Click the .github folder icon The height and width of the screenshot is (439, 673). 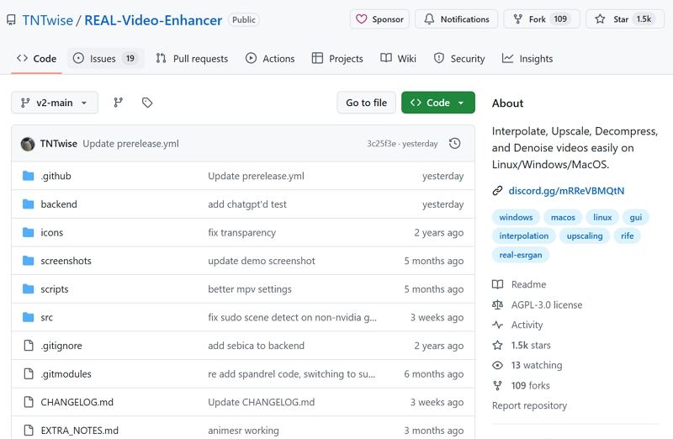click(x=29, y=176)
